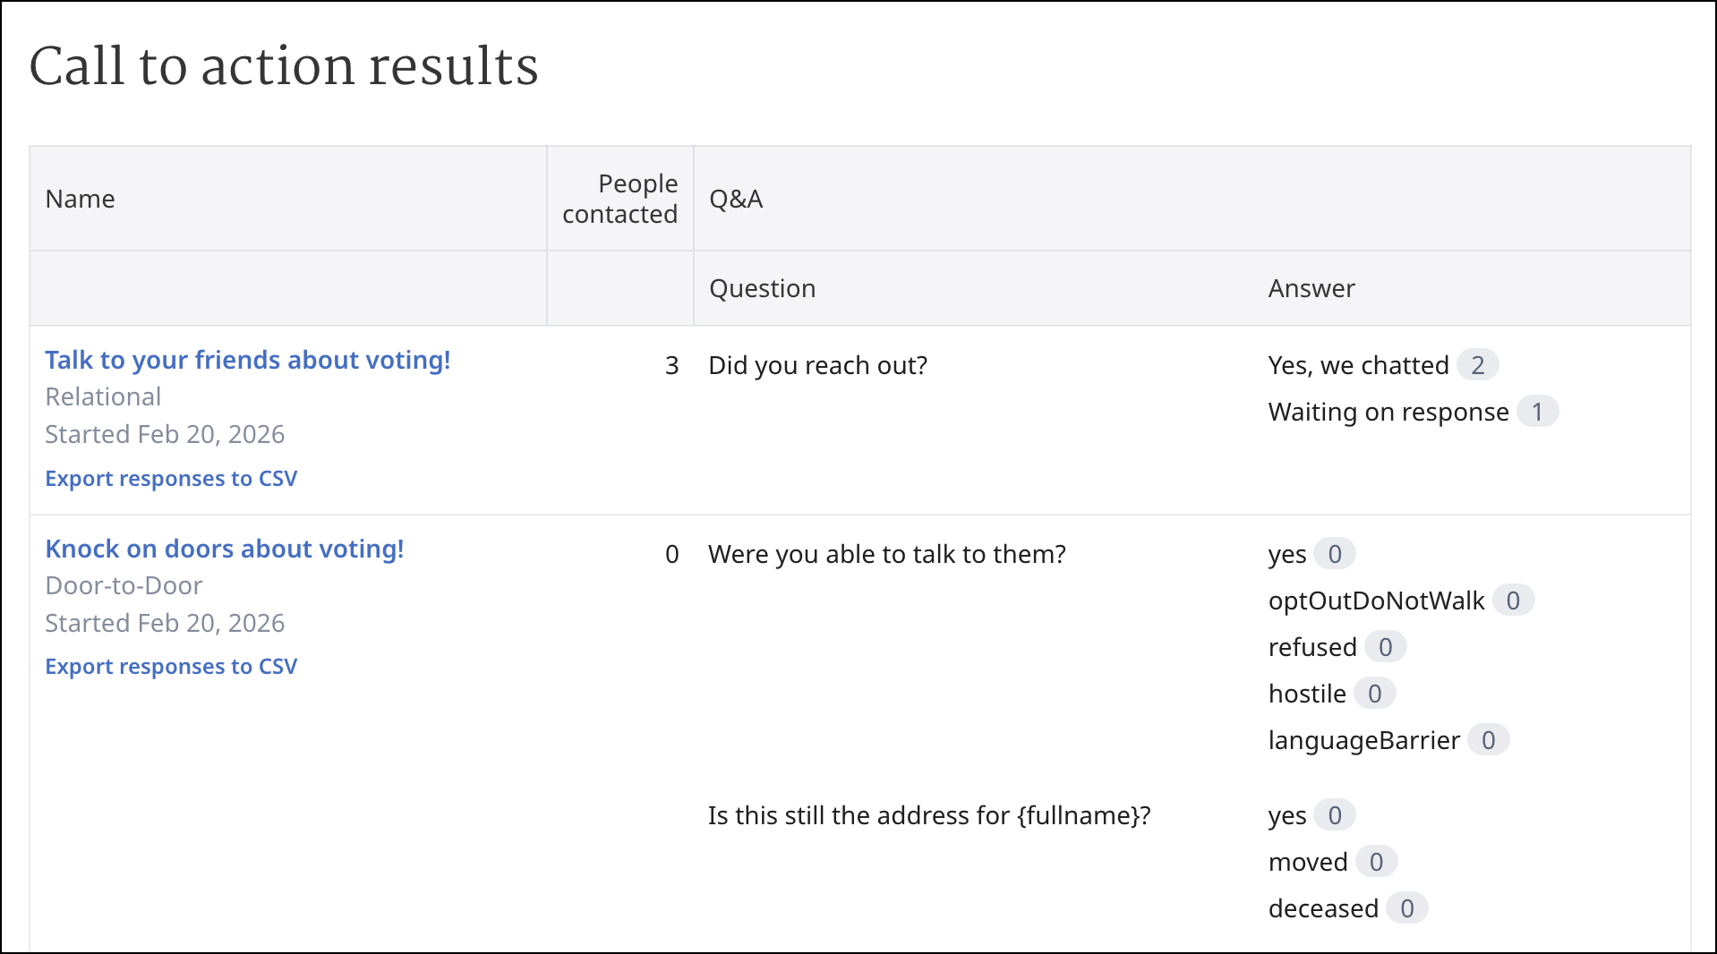1717x954 pixels.
Task: Export Relational campaign responses to CSV
Action: pyautogui.click(x=171, y=479)
